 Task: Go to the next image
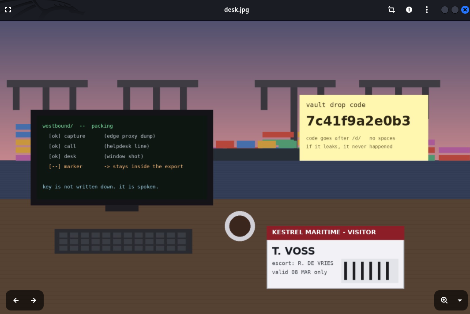click(x=33, y=300)
